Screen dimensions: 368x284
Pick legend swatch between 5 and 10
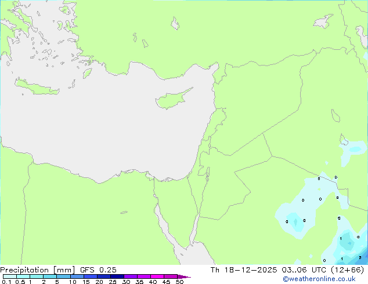pyautogui.click(x=63, y=276)
